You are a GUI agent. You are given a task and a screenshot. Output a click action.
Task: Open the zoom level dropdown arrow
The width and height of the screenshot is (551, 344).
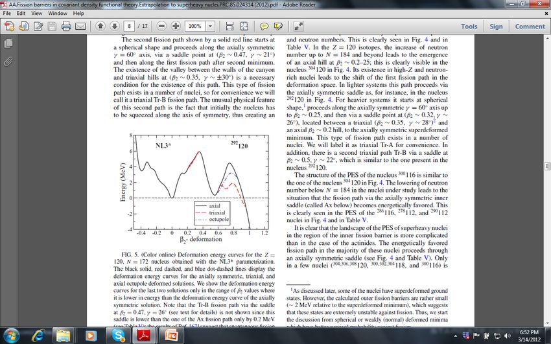click(x=210, y=26)
